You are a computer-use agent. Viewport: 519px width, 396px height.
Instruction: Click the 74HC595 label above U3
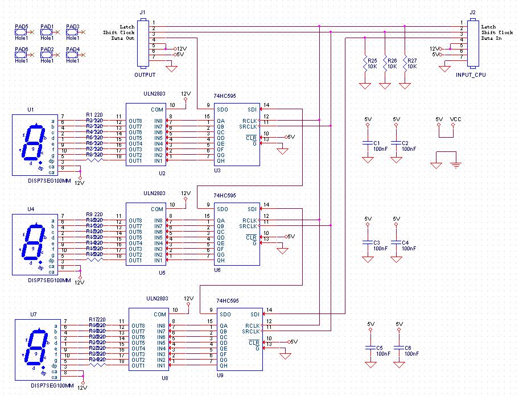point(225,96)
